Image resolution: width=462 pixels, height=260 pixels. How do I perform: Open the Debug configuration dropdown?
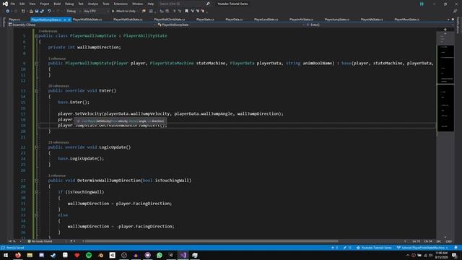[73, 12]
